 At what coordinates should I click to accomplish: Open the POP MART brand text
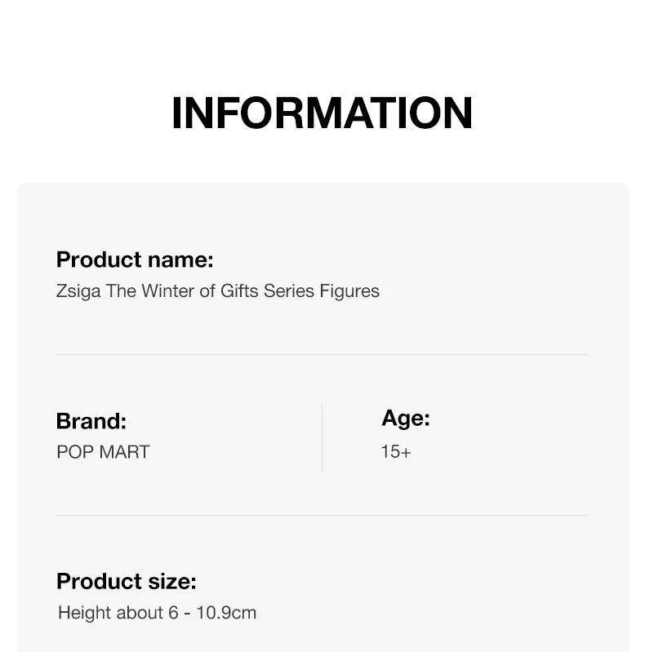click(103, 452)
